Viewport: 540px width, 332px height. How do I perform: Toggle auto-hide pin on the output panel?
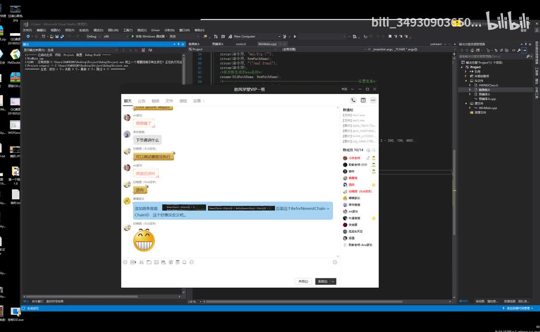(179, 44)
